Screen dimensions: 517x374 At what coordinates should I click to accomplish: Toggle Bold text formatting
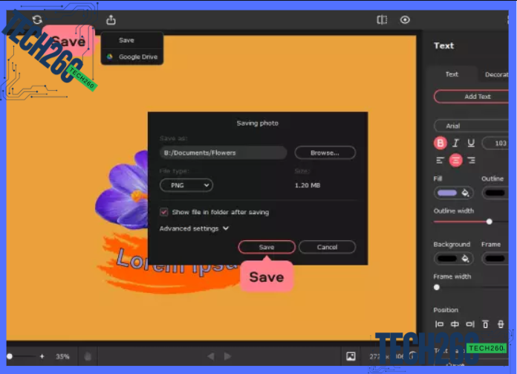coord(441,143)
